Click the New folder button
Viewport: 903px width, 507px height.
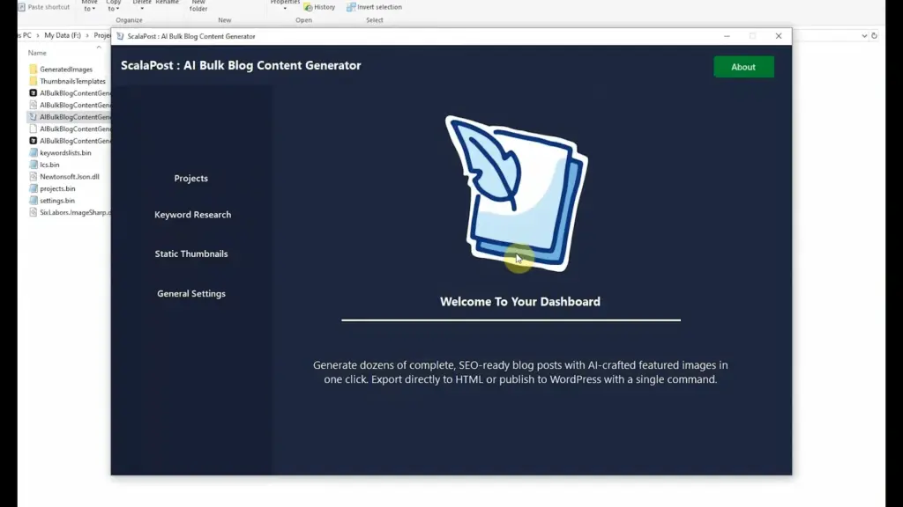pos(199,6)
